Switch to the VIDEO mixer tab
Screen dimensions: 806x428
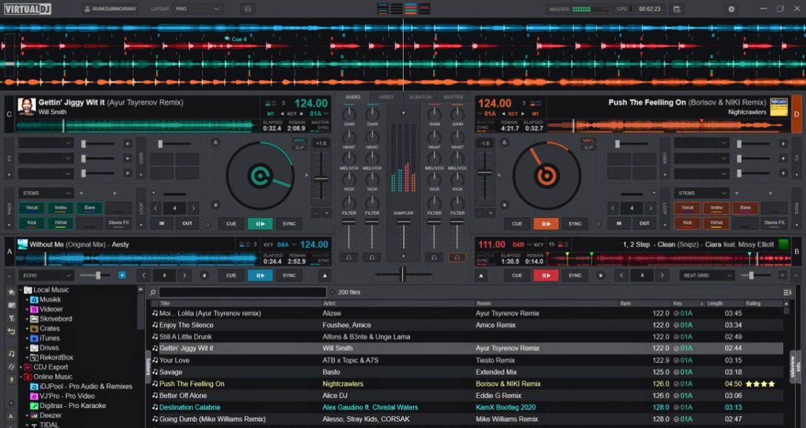(386, 96)
